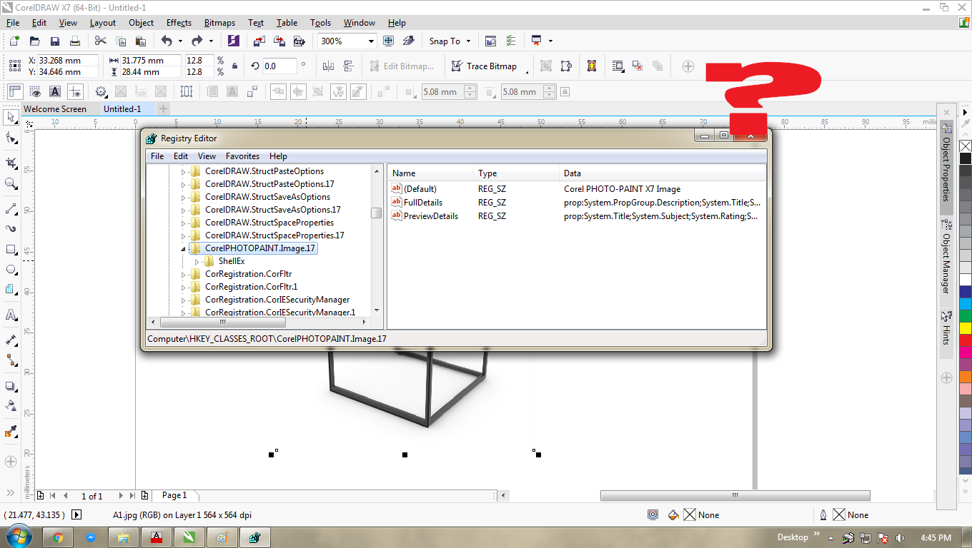Collapse the CorelPHOTOPAINT.Image.17 registry key
The height and width of the screenshot is (548, 972).
(183, 248)
